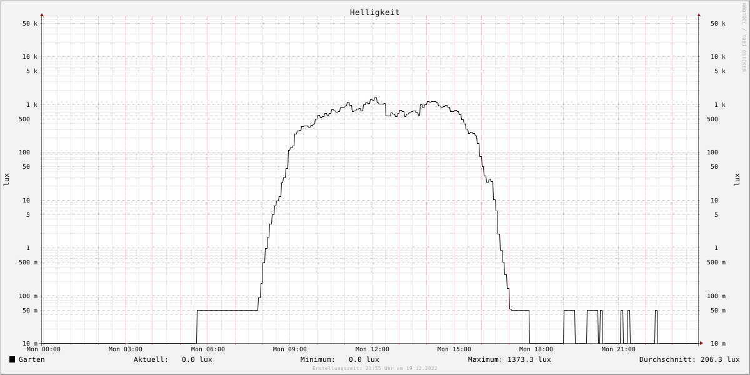Click the Minimum 0.0 lux value
Viewport: 750px width, 375px height.
(364, 359)
